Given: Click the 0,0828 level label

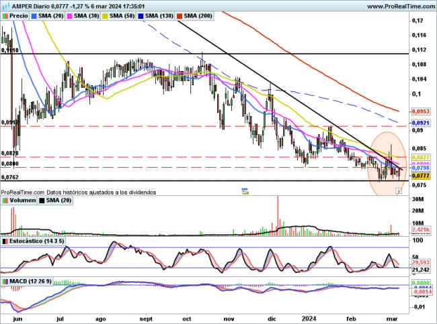Looking at the screenshot, I should click(x=10, y=153).
